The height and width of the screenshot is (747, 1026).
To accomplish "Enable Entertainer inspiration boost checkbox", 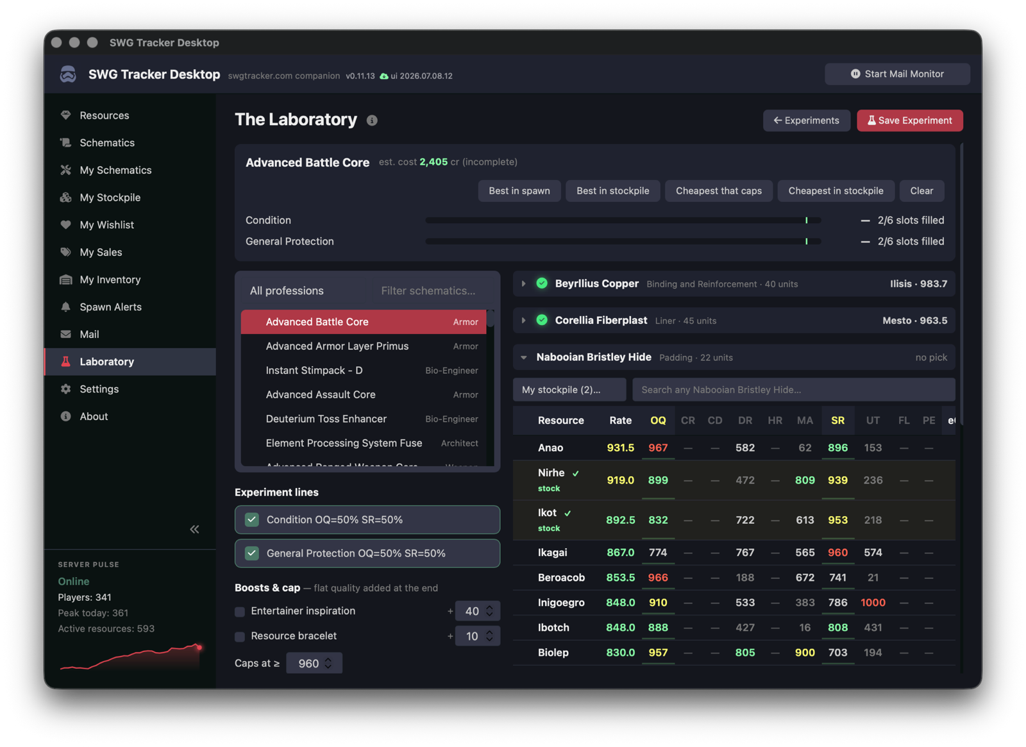I will click(240, 612).
